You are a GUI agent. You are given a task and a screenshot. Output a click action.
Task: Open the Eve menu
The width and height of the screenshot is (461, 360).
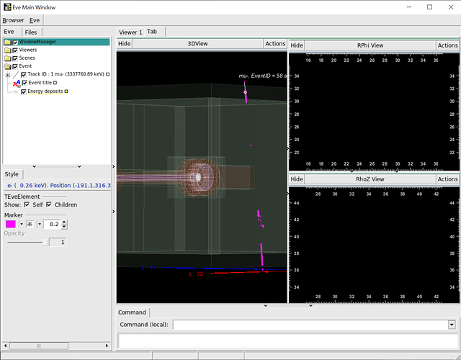tap(35, 20)
